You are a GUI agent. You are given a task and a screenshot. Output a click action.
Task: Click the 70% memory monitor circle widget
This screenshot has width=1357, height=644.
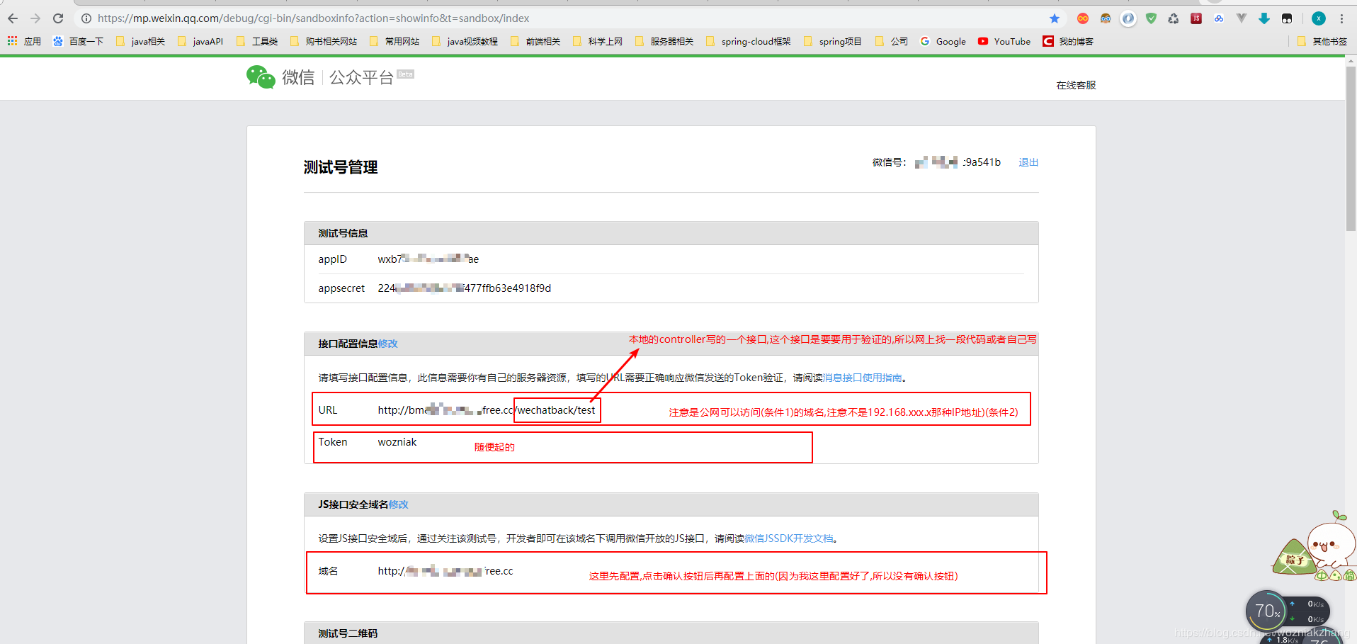[x=1266, y=611]
